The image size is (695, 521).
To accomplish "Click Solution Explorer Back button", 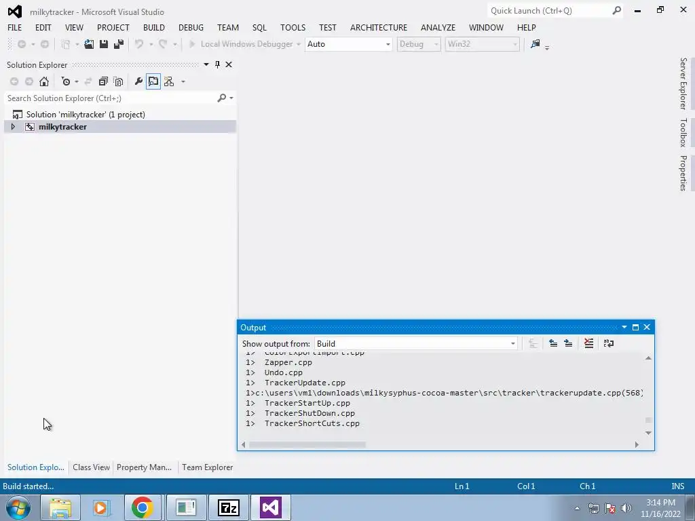I will (x=14, y=81).
